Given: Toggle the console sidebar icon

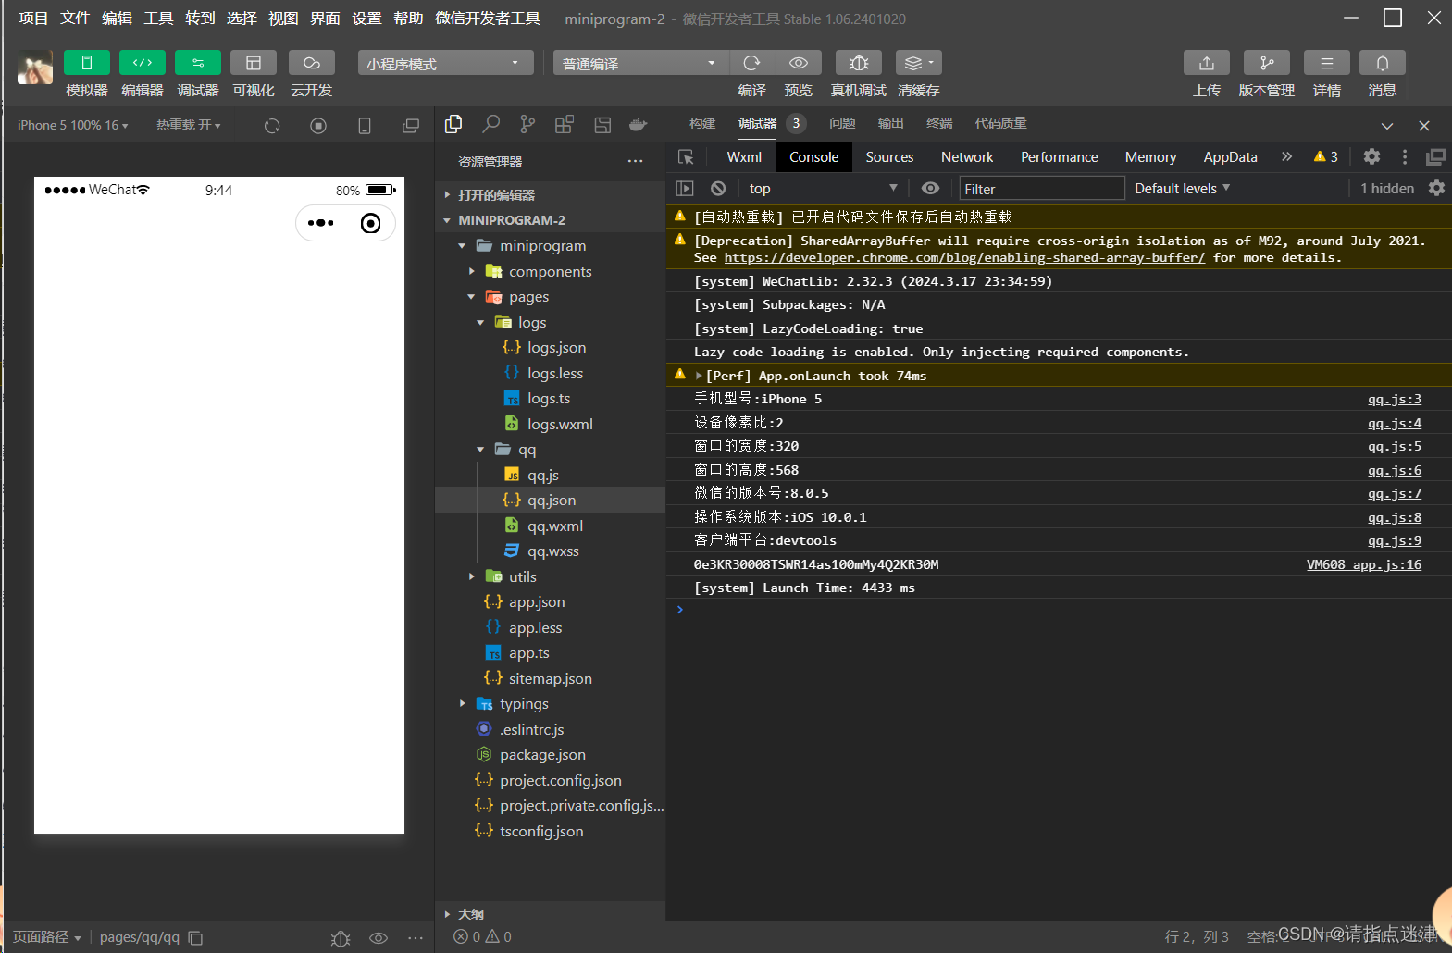Looking at the screenshot, I should click(685, 188).
